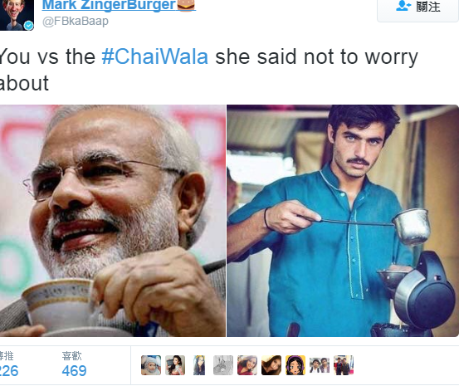Open the author's profile avatar
This screenshot has height=386, width=459.
(17, 15)
